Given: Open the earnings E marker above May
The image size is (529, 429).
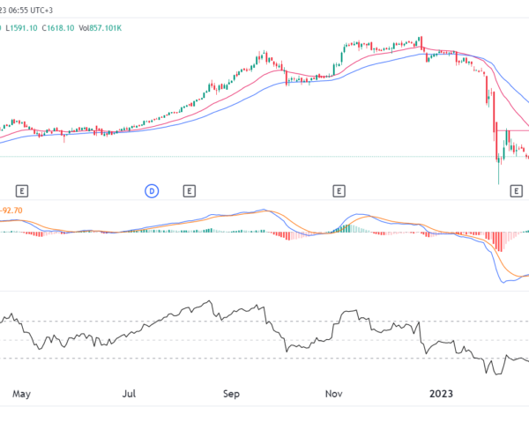Looking at the screenshot, I should coord(22,191).
